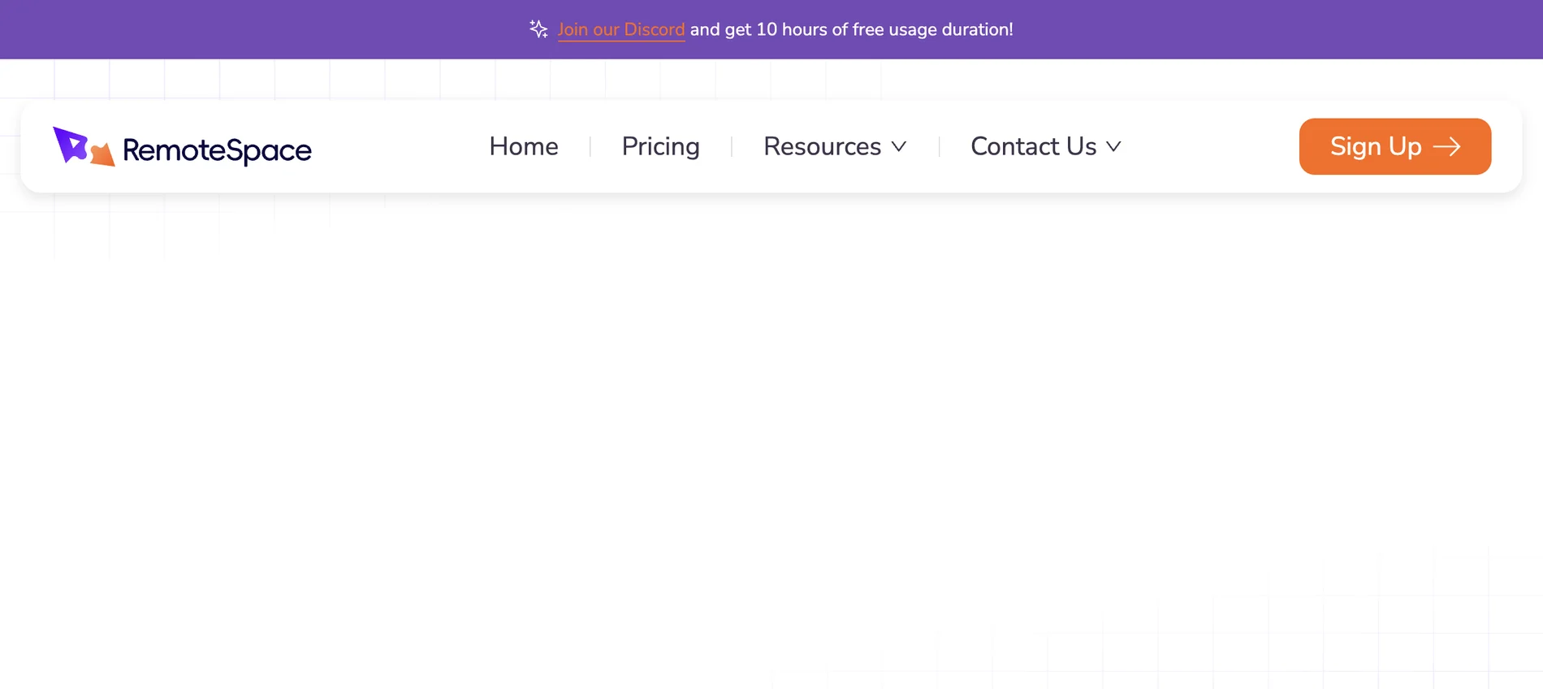Click the word Discord in the banner
The height and width of the screenshot is (689, 1543).
pyautogui.click(x=655, y=29)
